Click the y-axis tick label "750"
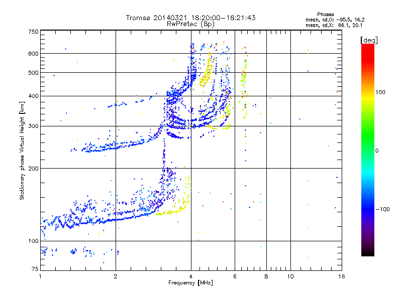This screenshot has width=402, height=301. [34, 32]
